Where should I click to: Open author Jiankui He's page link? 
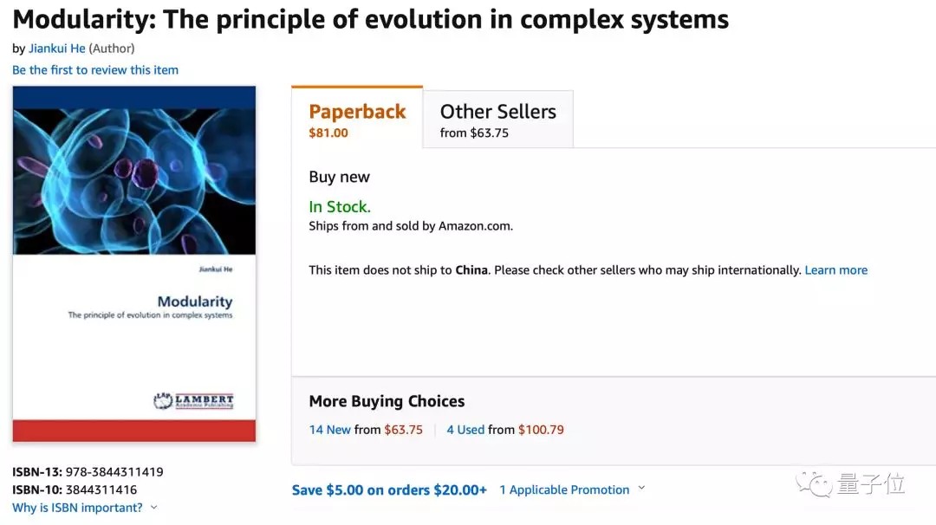pos(56,49)
